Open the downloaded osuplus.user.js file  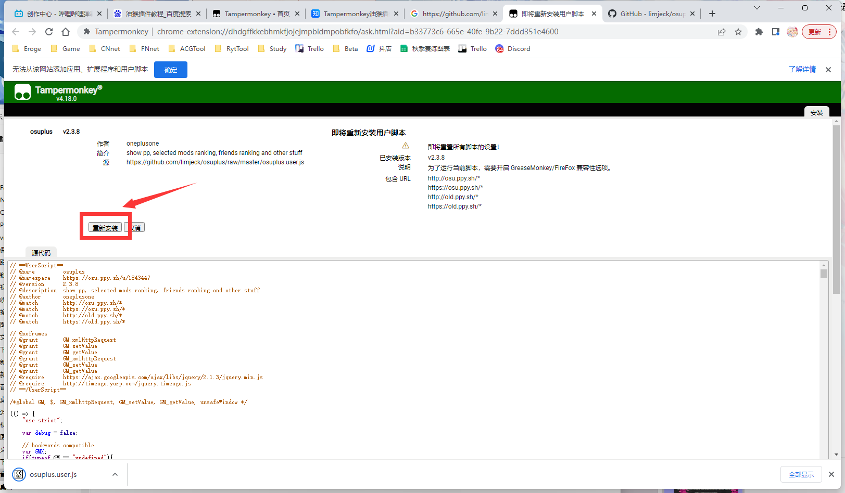coord(53,474)
